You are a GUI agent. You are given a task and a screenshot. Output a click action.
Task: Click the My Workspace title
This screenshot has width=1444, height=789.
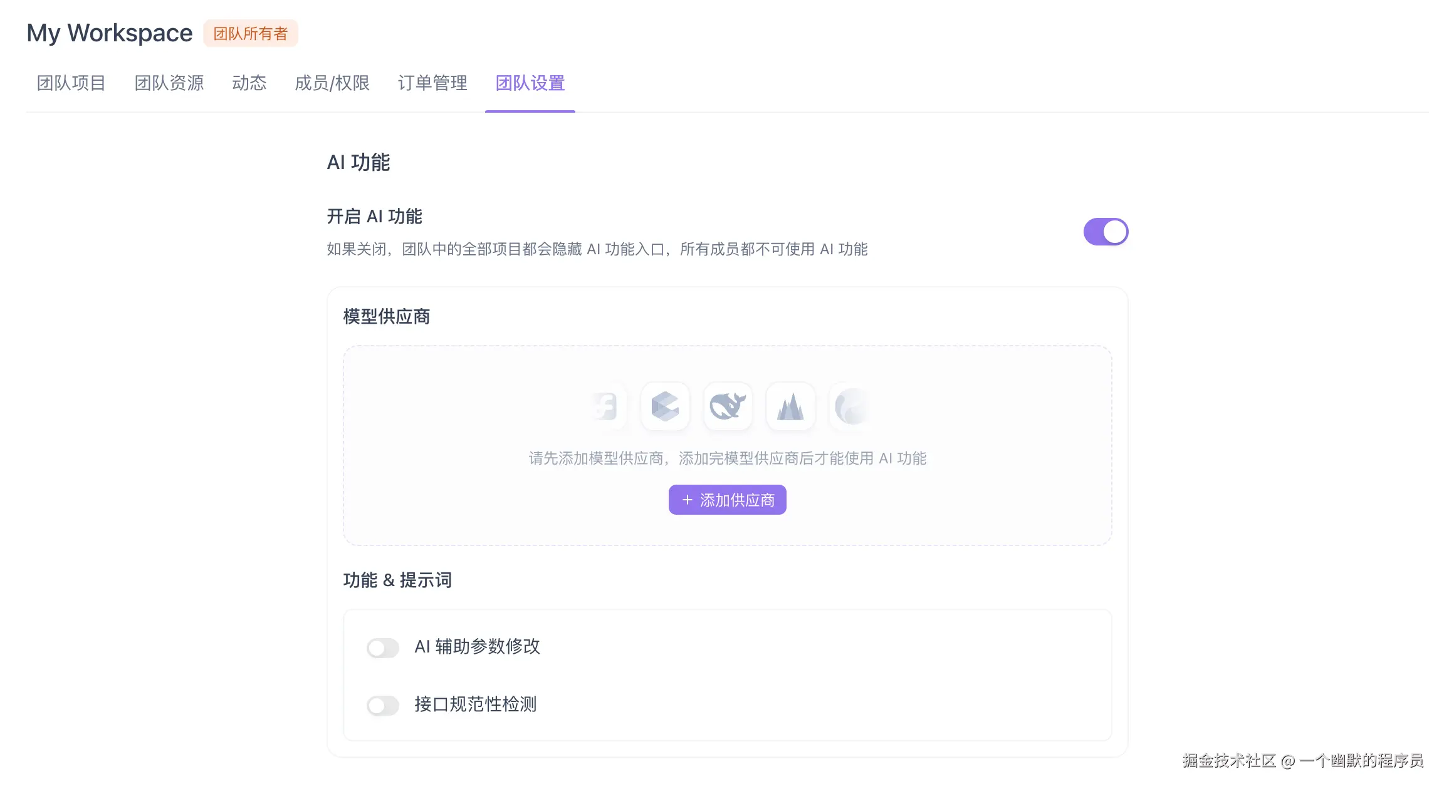click(x=108, y=33)
